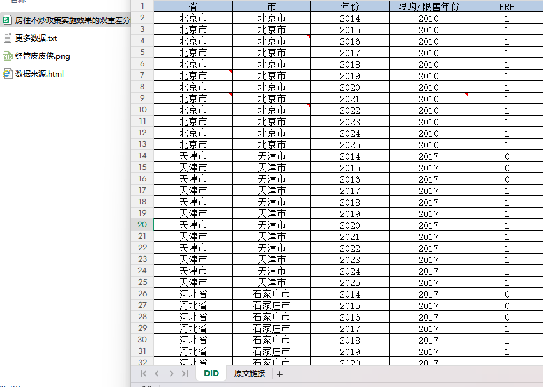Image resolution: width=543 pixels, height=387 pixels.
Task: Select the 省 column header cell
Action: pos(193,6)
